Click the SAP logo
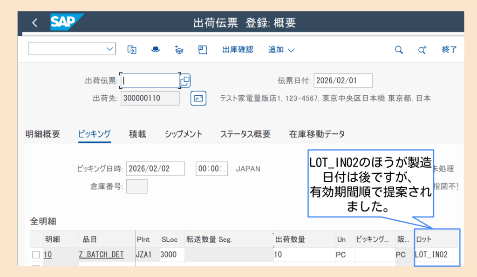Viewport: 477px width, 277px height. point(66,22)
